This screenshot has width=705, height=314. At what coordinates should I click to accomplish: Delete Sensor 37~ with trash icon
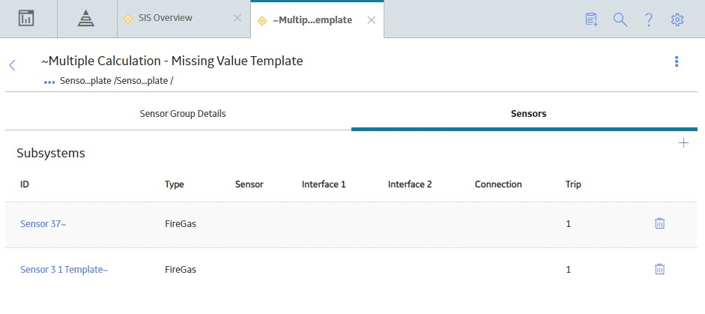pos(659,223)
